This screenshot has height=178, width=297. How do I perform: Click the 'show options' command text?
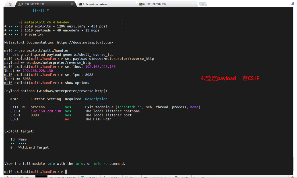point(77,83)
